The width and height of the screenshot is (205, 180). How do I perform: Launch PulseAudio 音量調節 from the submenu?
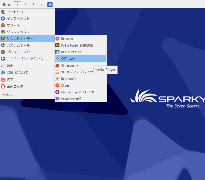point(81,45)
